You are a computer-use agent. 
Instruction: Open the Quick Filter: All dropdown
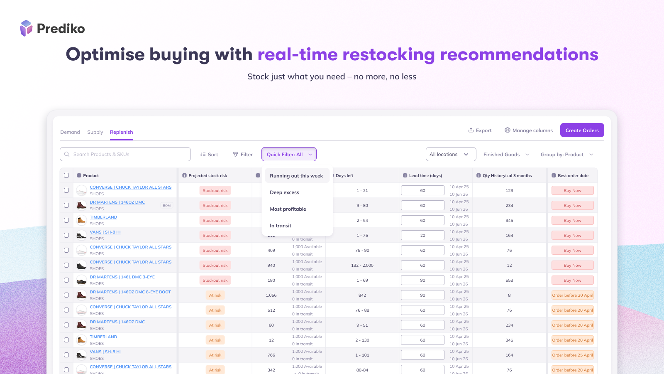tap(289, 154)
